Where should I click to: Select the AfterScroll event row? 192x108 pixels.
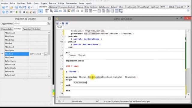[x=26, y=58]
